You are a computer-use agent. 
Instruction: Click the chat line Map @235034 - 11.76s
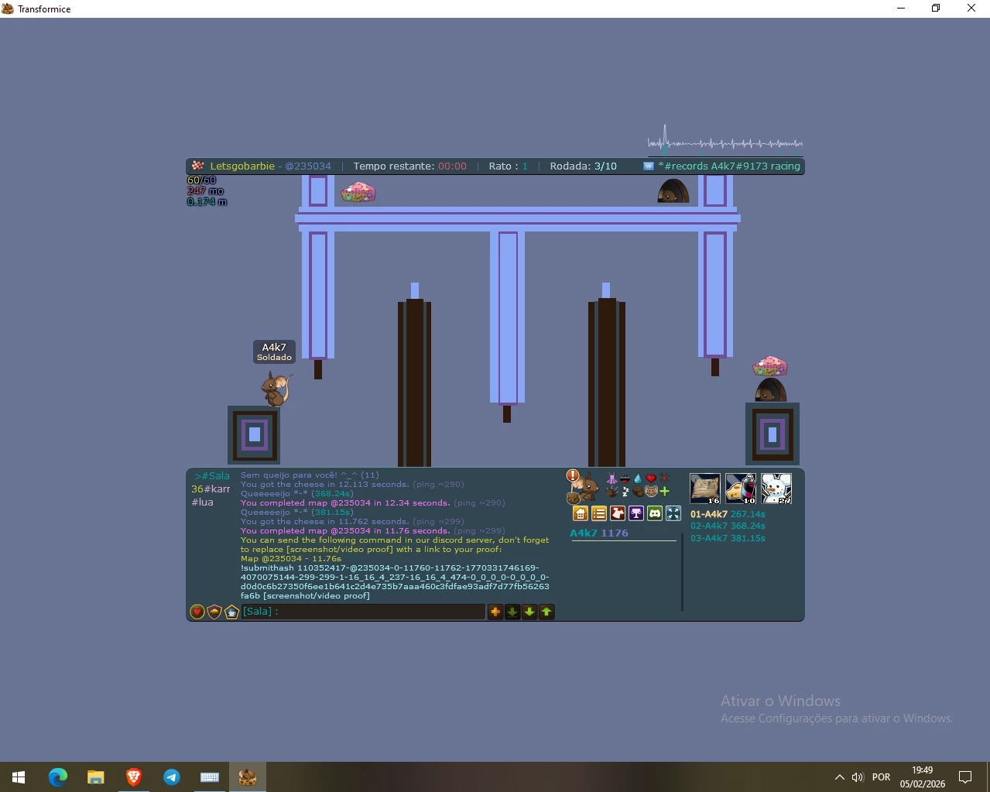[x=291, y=559]
